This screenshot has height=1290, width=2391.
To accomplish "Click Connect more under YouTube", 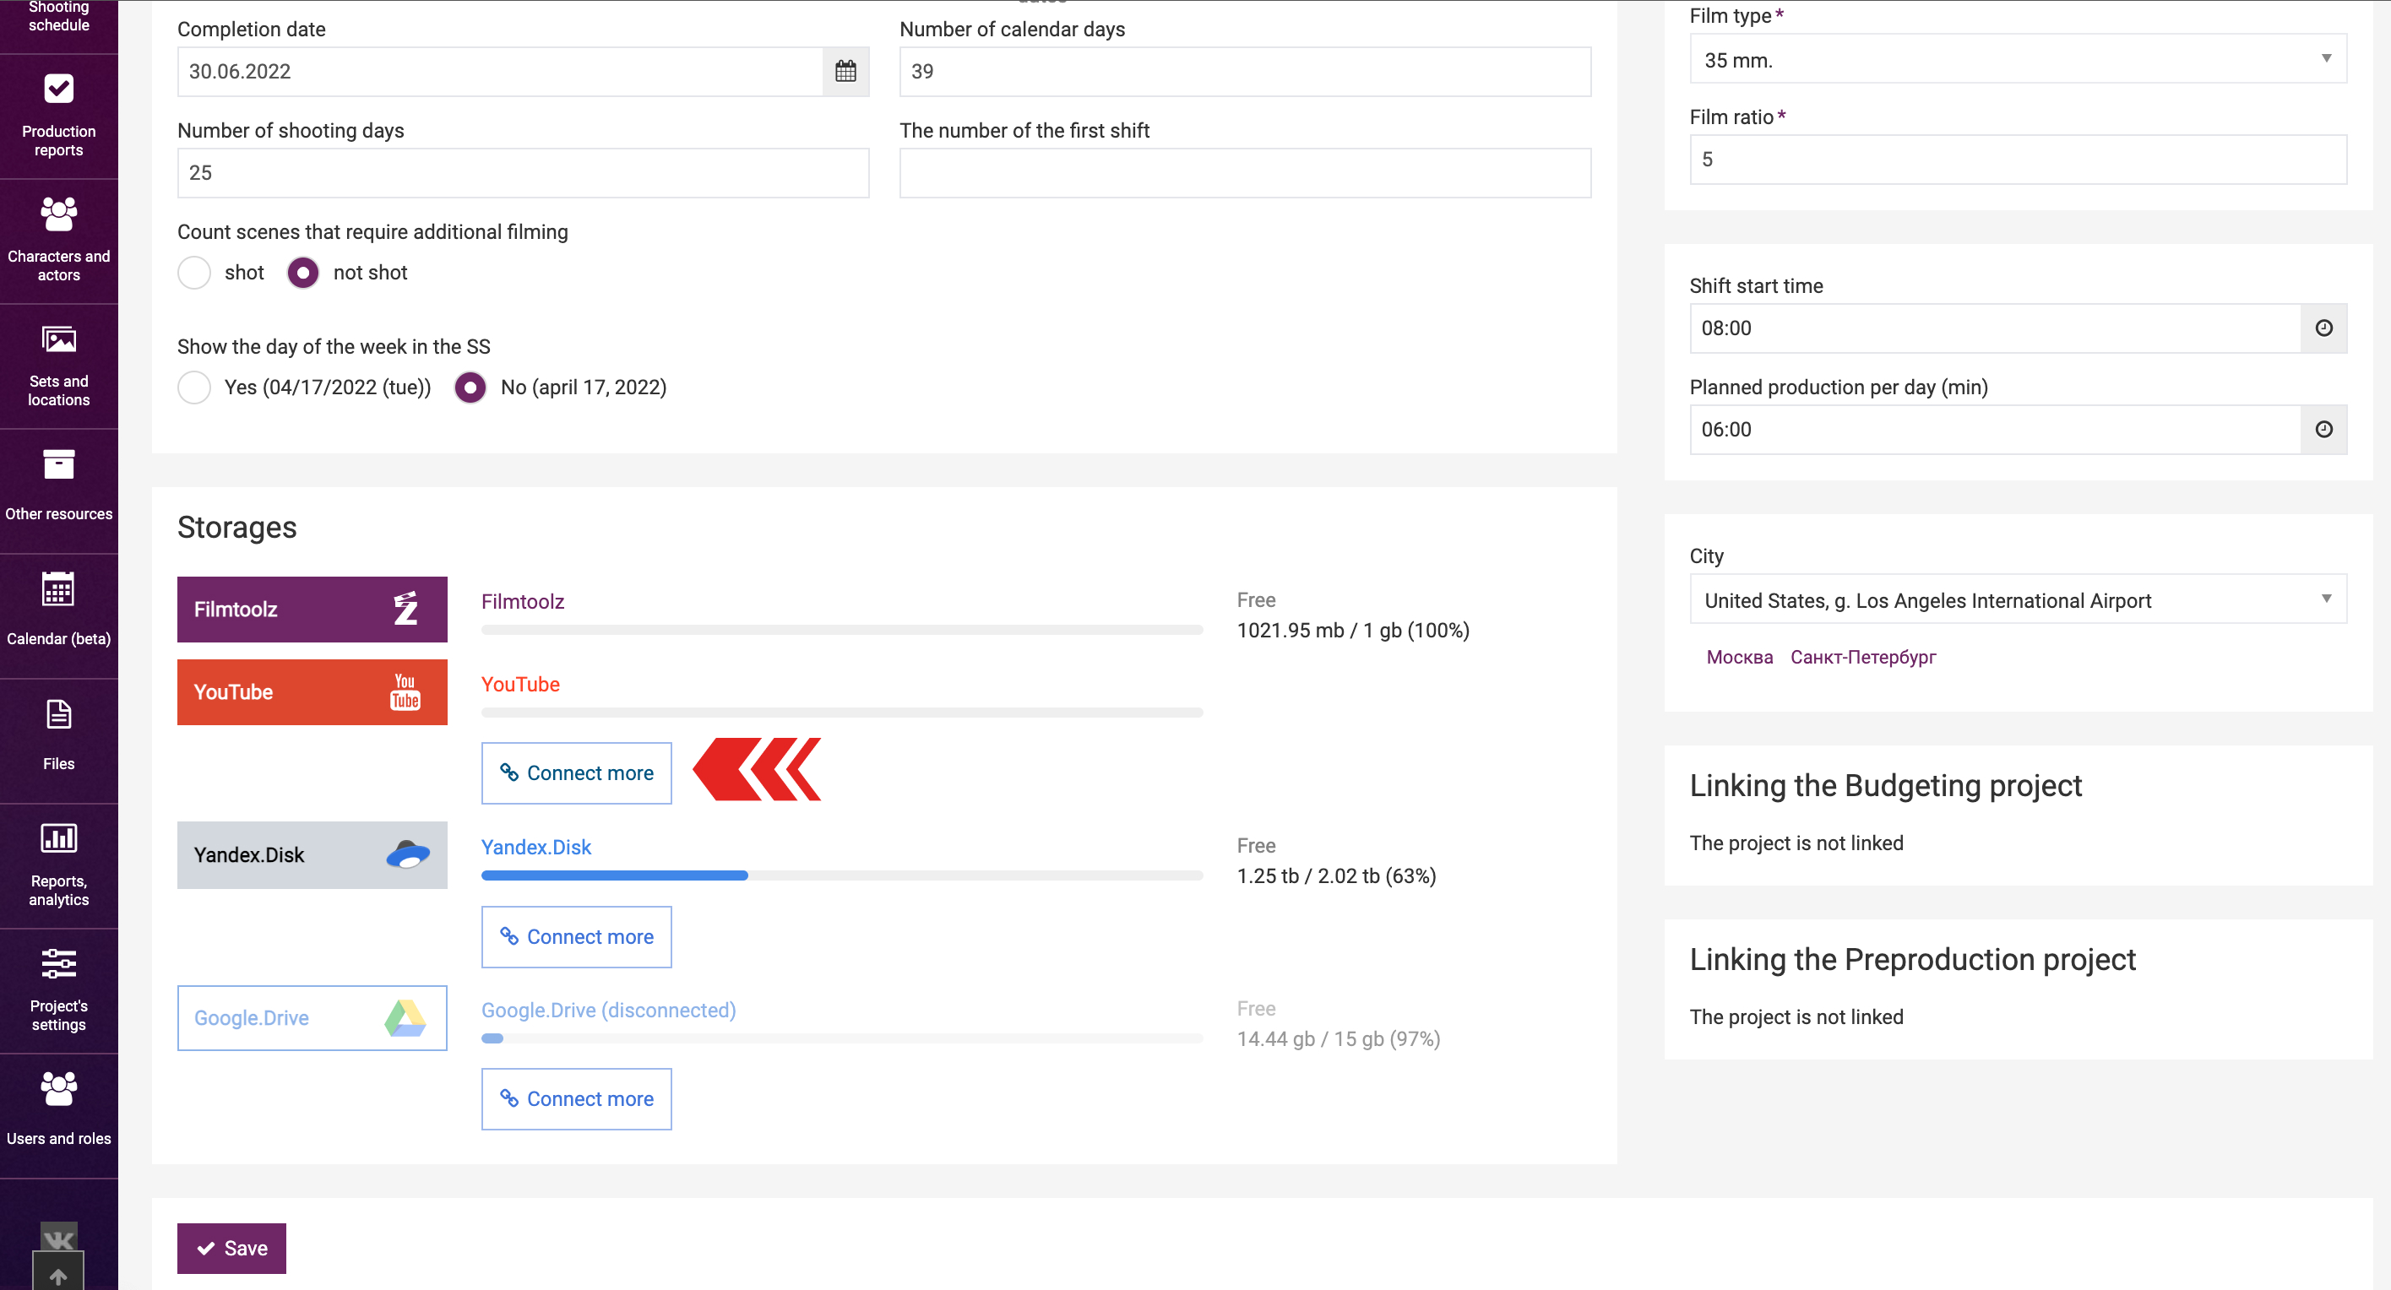I will tap(575, 772).
